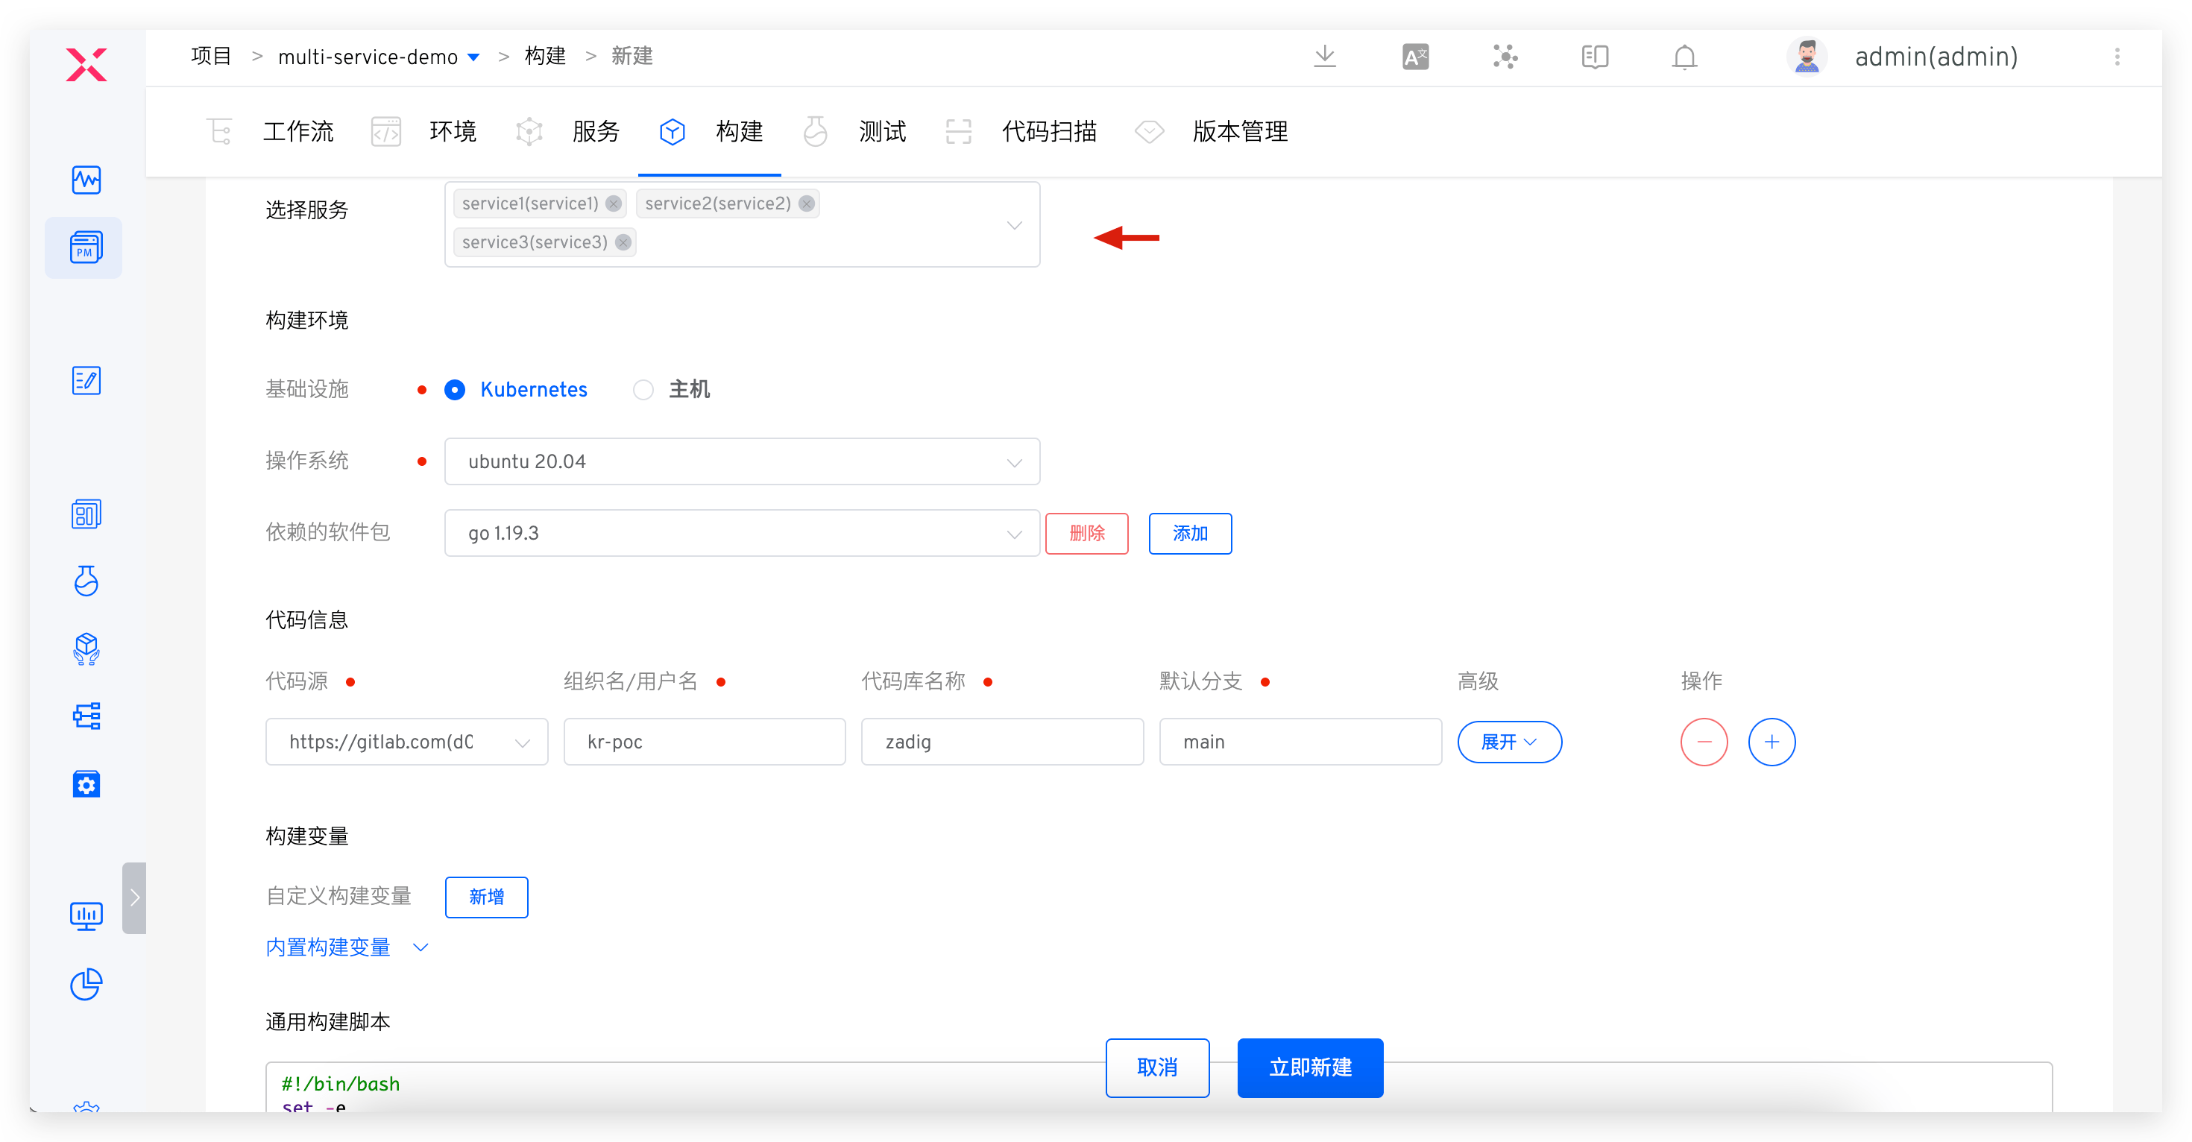Viewport: 2192px width, 1142px height.
Task: Click the 立即新建 button
Action: (x=1309, y=1067)
